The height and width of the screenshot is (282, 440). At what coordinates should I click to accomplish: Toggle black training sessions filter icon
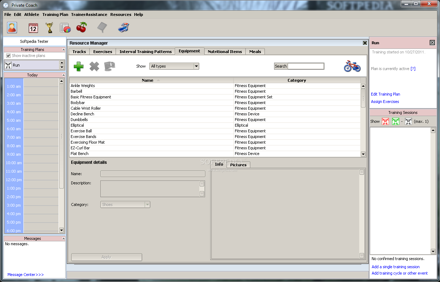408,121
